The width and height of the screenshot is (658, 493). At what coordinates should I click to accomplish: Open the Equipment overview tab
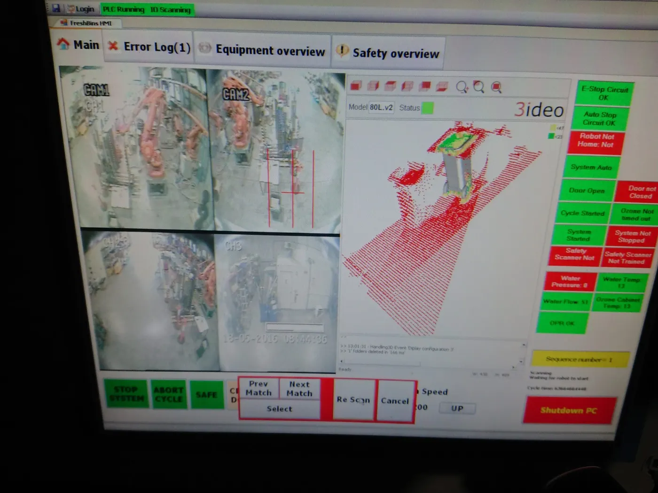click(x=262, y=49)
